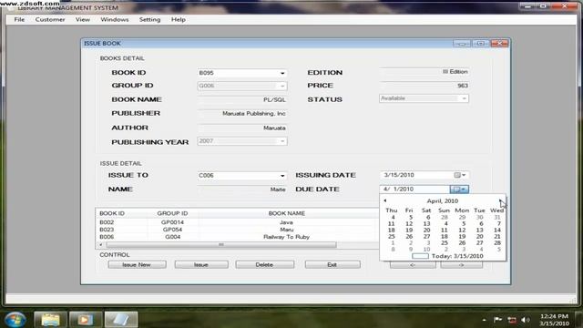Open the ISSUING DATE calendar dropdown
The image size is (583, 328).
[460, 175]
